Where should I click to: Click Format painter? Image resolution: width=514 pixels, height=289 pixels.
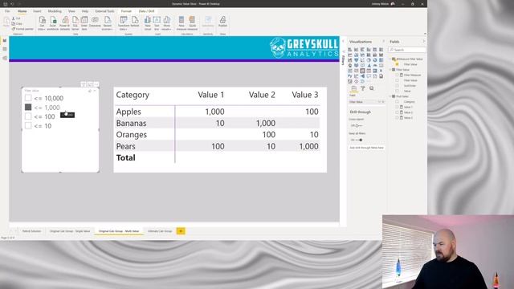coord(22,29)
